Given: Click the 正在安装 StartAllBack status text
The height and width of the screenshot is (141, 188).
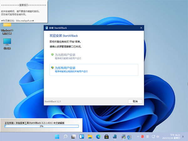Looking at the screenshot, I should pos(35,123).
